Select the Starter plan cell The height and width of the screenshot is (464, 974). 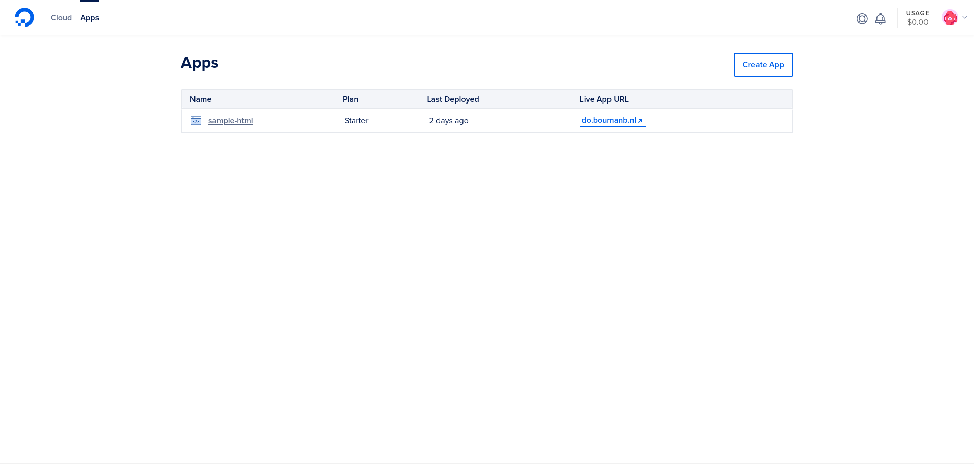pyautogui.click(x=356, y=121)
